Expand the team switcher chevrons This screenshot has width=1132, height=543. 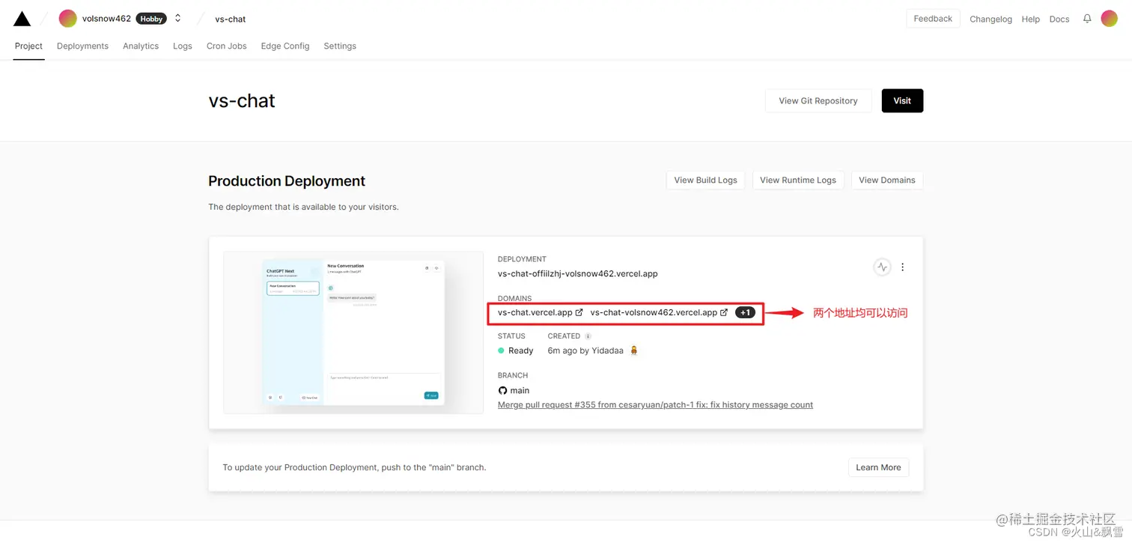[x=178, y=19]
